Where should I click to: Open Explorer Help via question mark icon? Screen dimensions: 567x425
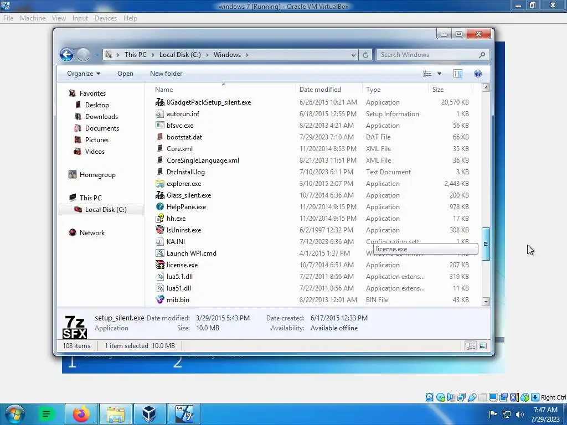(x=478, y=74)
